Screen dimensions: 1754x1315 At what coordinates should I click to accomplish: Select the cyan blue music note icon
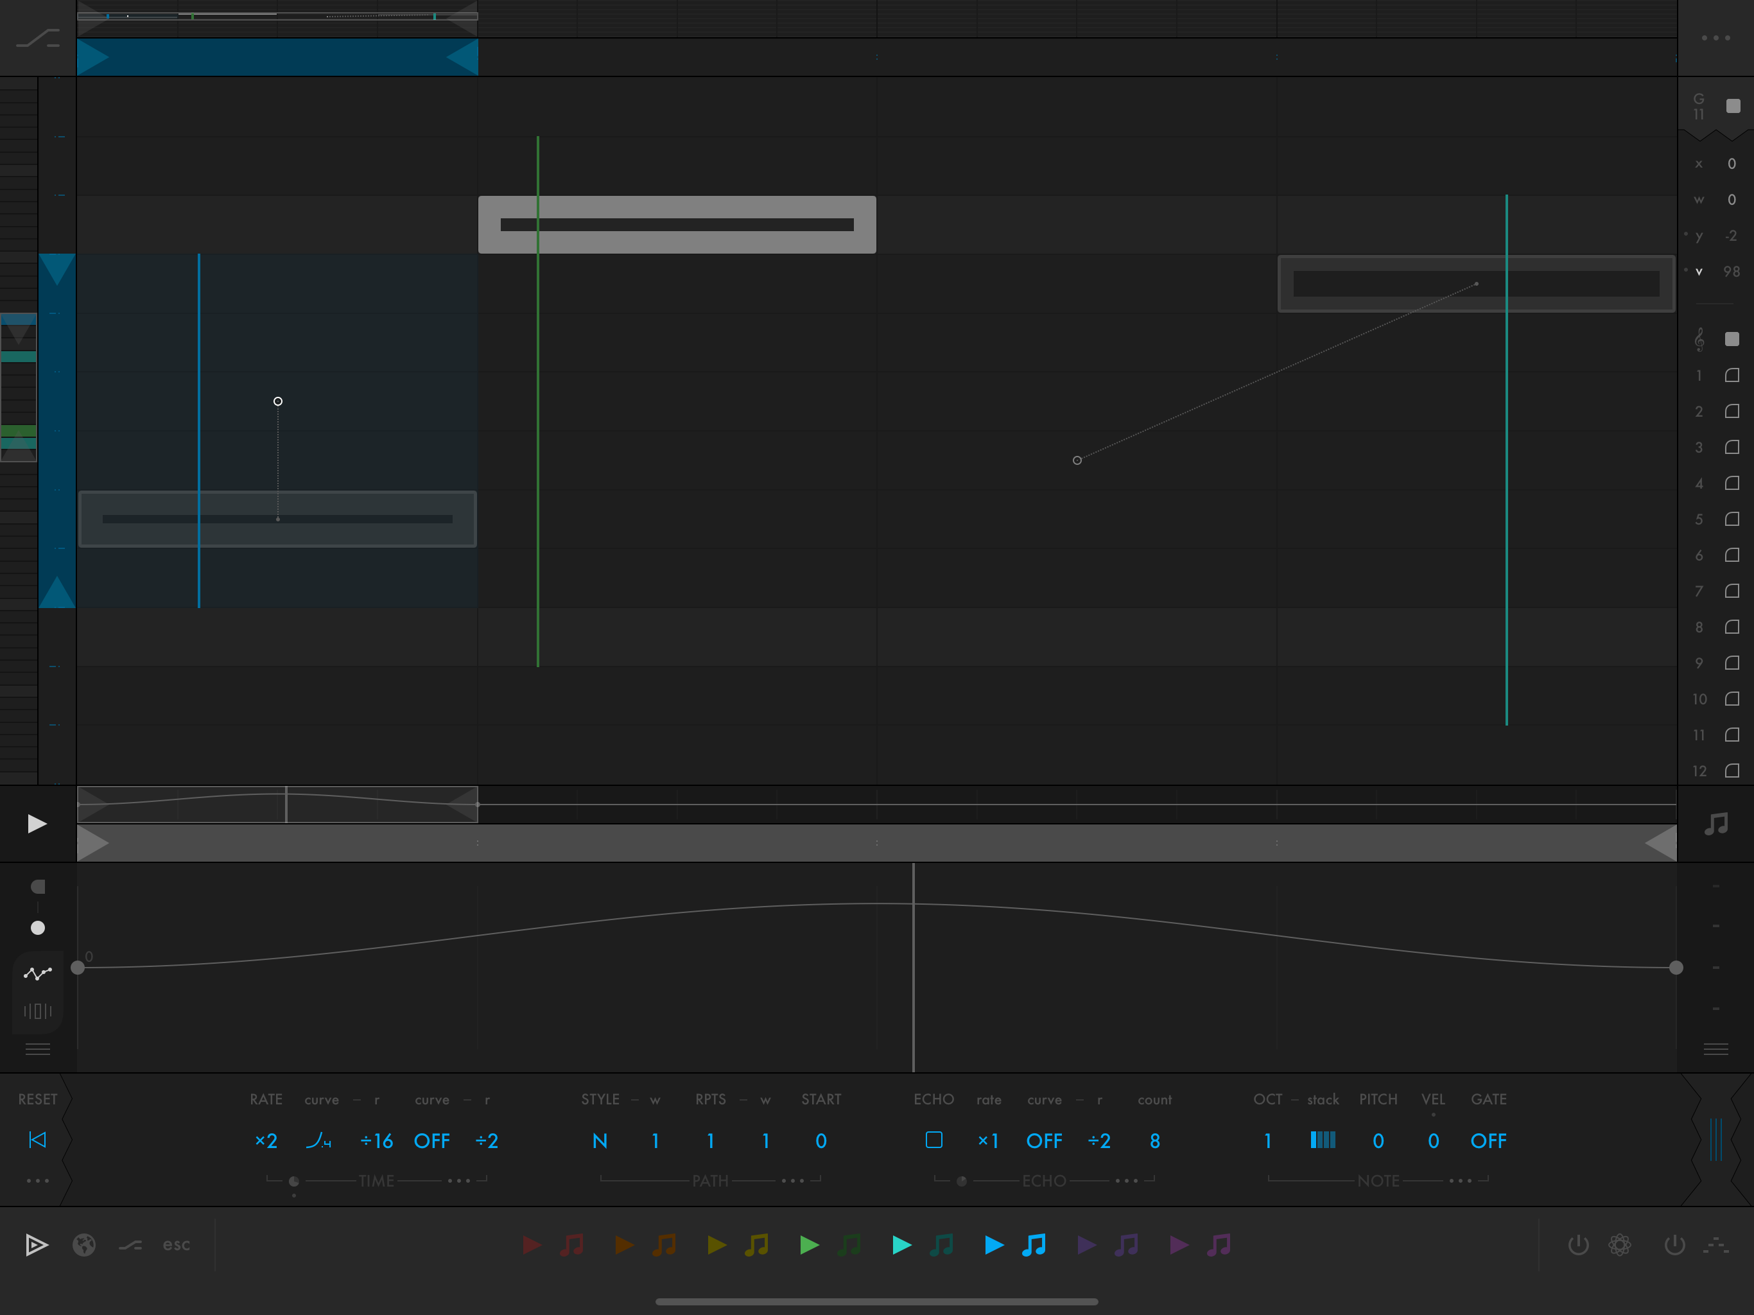pos(1033,1244)
